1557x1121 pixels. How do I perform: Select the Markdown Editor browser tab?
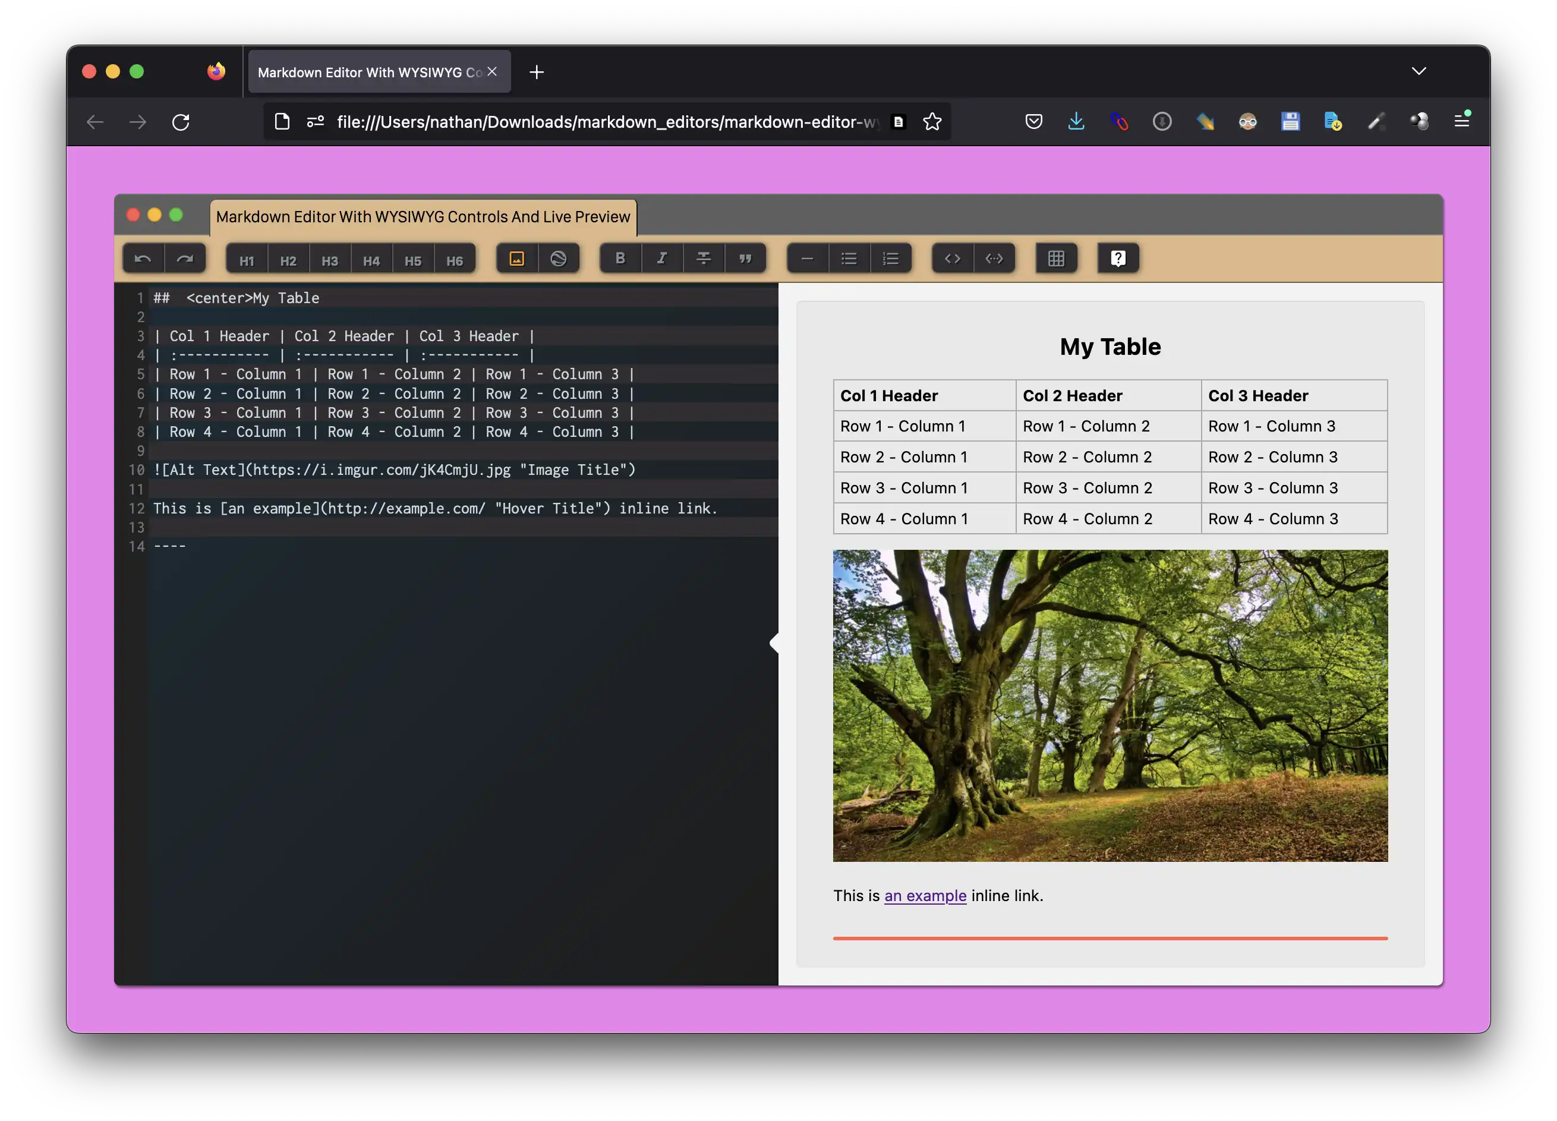click(x=369, y=72)
